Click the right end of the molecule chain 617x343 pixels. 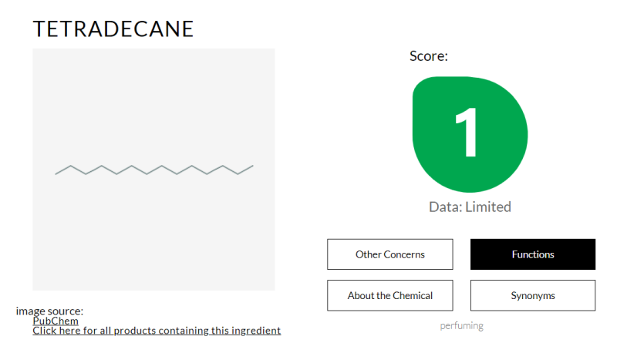(x=252, y=166)
